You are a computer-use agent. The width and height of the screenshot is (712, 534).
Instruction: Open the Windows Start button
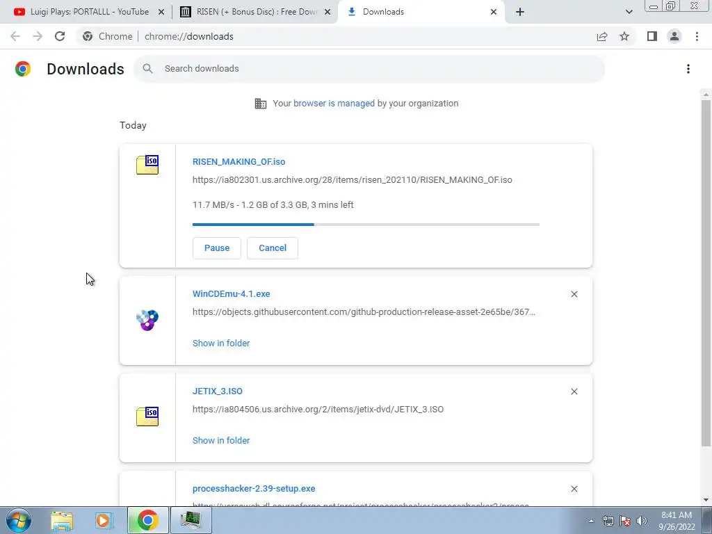click(x=19, y=520)
